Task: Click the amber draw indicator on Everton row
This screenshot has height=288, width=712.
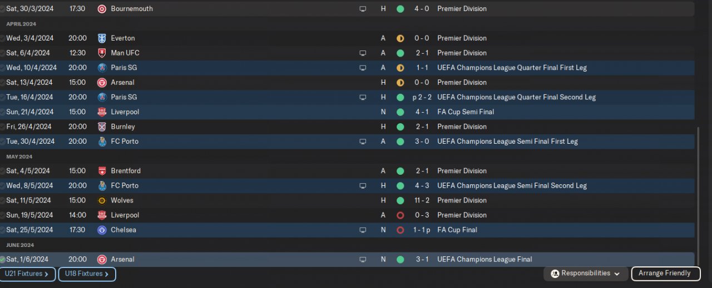Action: pyautogui.click(x=400, y=38)
